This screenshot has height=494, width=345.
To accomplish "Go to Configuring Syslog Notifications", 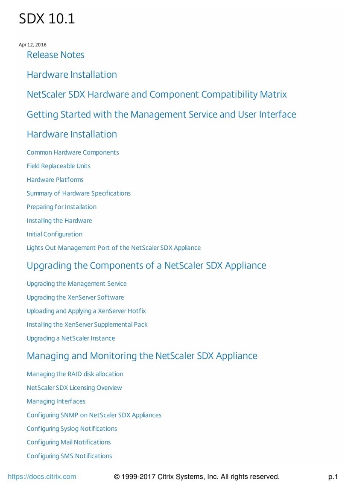I will tap(72, 429).
